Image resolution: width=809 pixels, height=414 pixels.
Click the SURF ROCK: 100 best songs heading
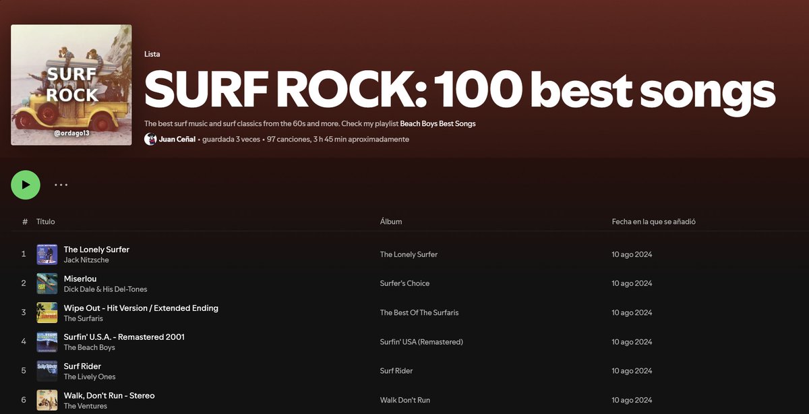pyautogui.click(x=460, y=90)
